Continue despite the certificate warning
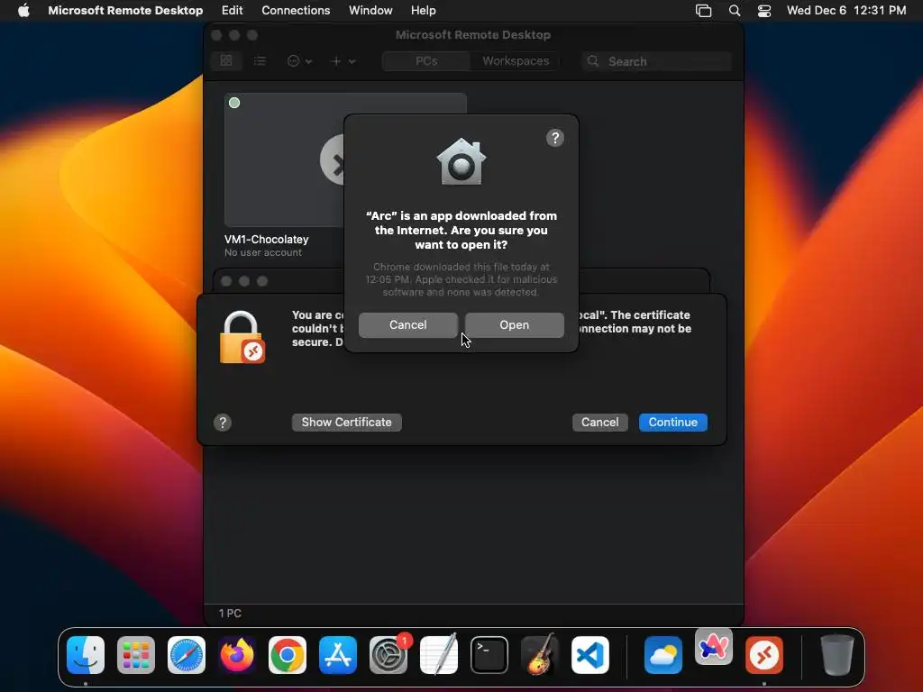Screen dimensions: 923x692 coord(672,422)
